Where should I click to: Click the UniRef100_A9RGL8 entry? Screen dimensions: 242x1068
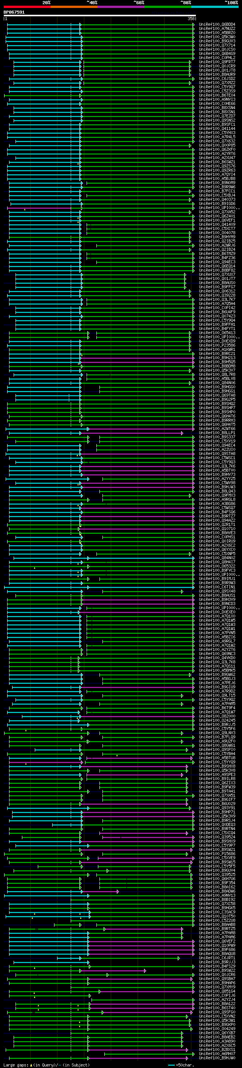[217, 500]
